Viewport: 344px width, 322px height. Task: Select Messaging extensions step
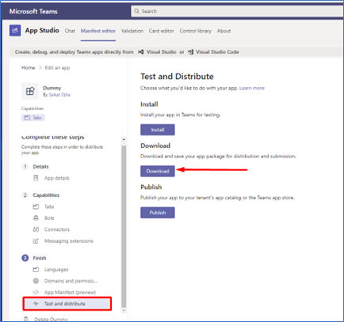coord(69,241)
